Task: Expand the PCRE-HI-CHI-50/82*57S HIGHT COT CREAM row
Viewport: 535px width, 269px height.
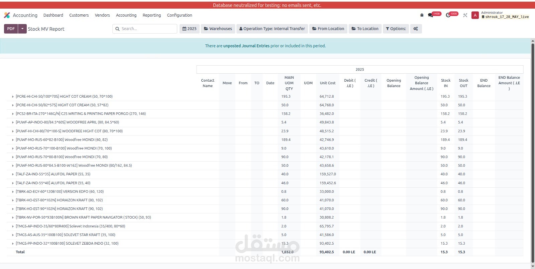Action: click(x=13, y=105)
